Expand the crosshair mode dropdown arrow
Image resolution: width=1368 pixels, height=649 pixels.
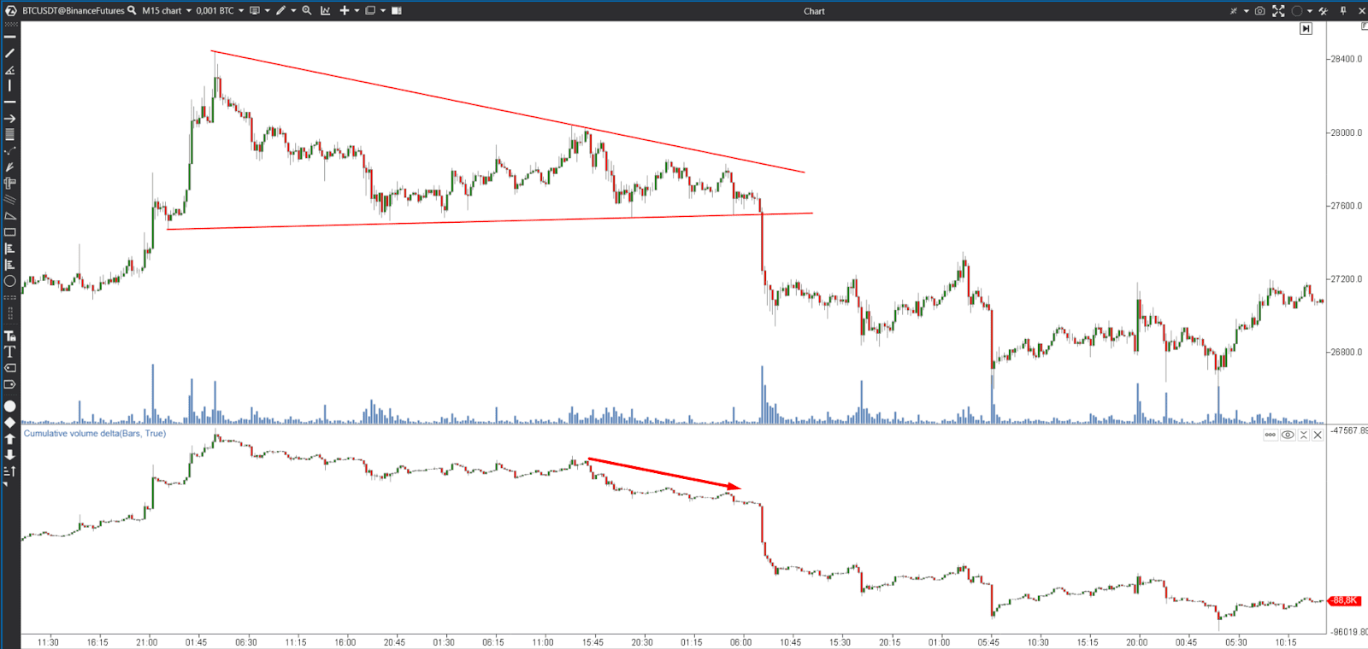pyautogui.click(x=1246, y=10)
